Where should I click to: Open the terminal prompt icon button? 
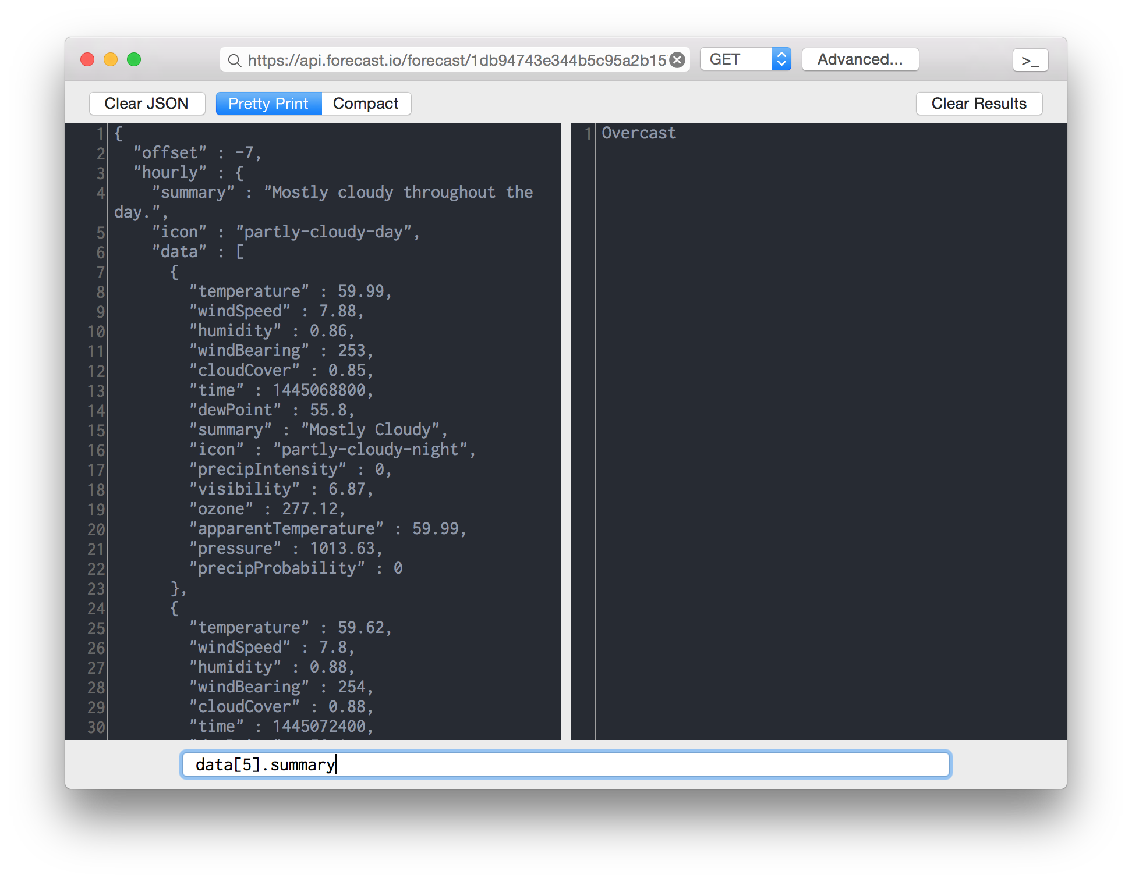(1030, 60)
